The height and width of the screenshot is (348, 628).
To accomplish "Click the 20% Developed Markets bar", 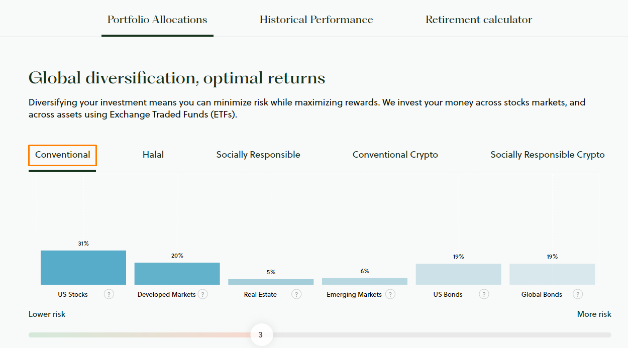I will pos(177,273).
